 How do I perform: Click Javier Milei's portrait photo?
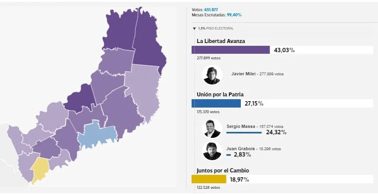(212, 74)
